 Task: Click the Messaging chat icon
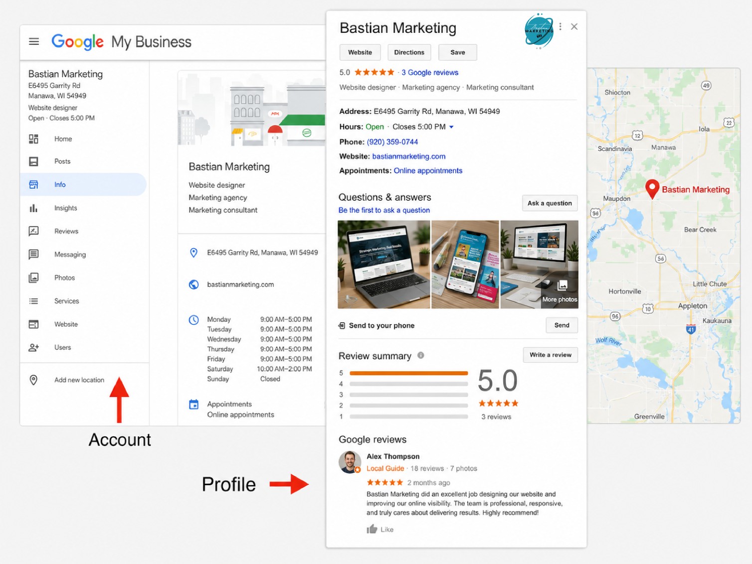(33, 255)
